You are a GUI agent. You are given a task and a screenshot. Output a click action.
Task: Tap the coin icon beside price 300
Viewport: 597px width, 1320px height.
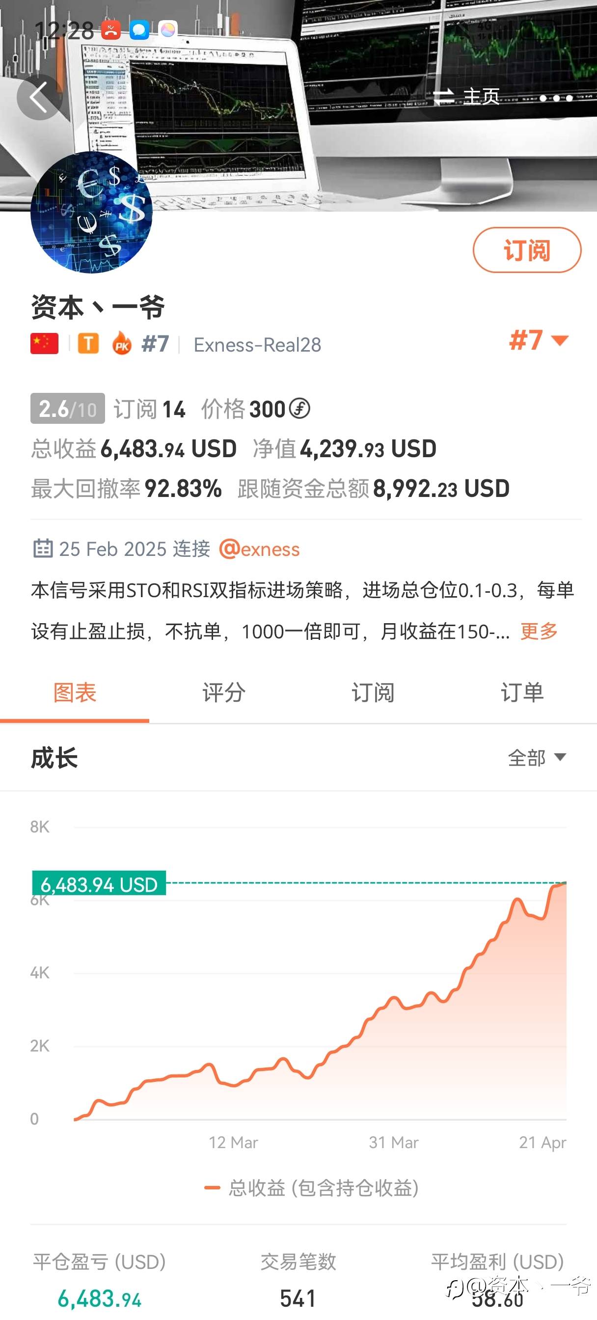pyautogui.click(x=300, y=409)
